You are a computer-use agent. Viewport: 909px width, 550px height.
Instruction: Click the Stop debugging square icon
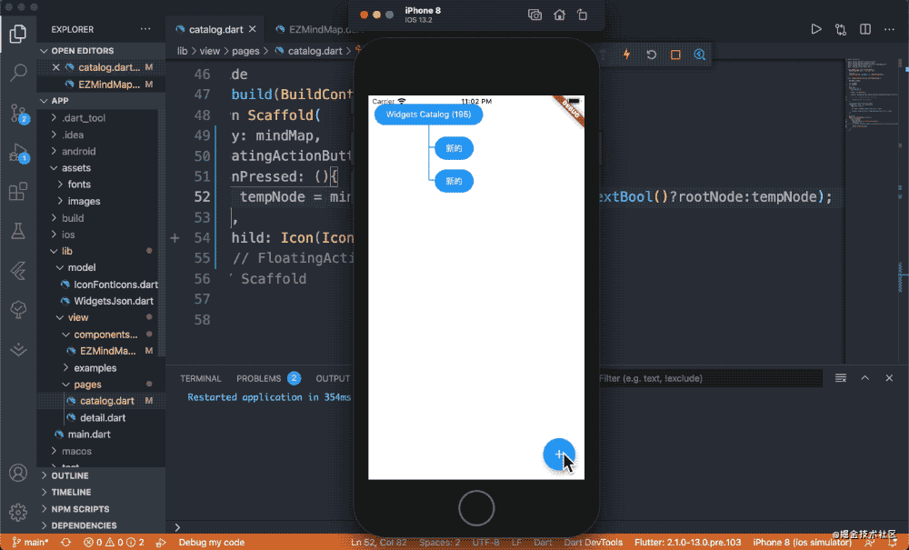click(675, 55)
